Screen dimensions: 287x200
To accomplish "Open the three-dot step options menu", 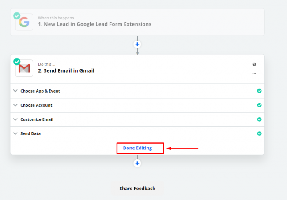I will (x=254, y=74).
